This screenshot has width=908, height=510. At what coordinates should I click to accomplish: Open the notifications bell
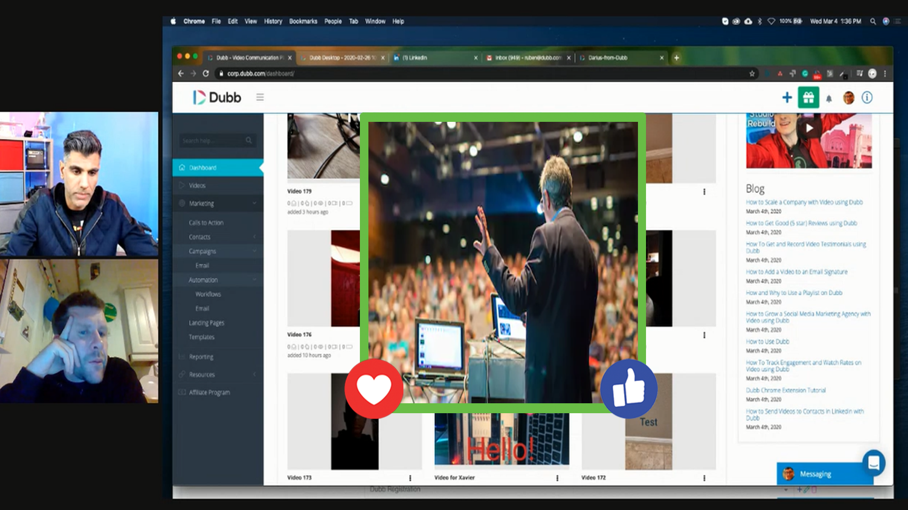[829, 98]
